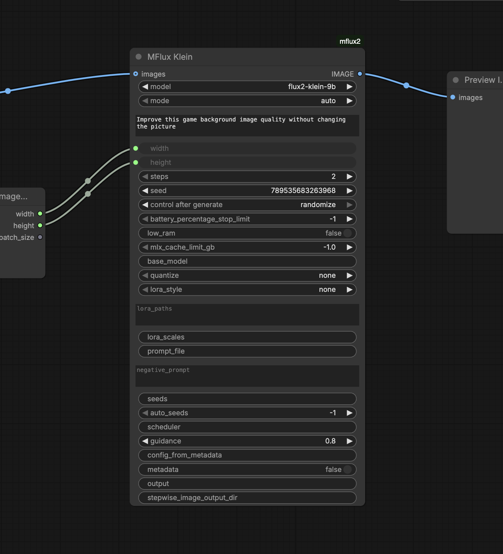This screenshot has height=554, width=503.
Task: Increment the seed value
Action: pyautogui.click(x=350, y=191)
